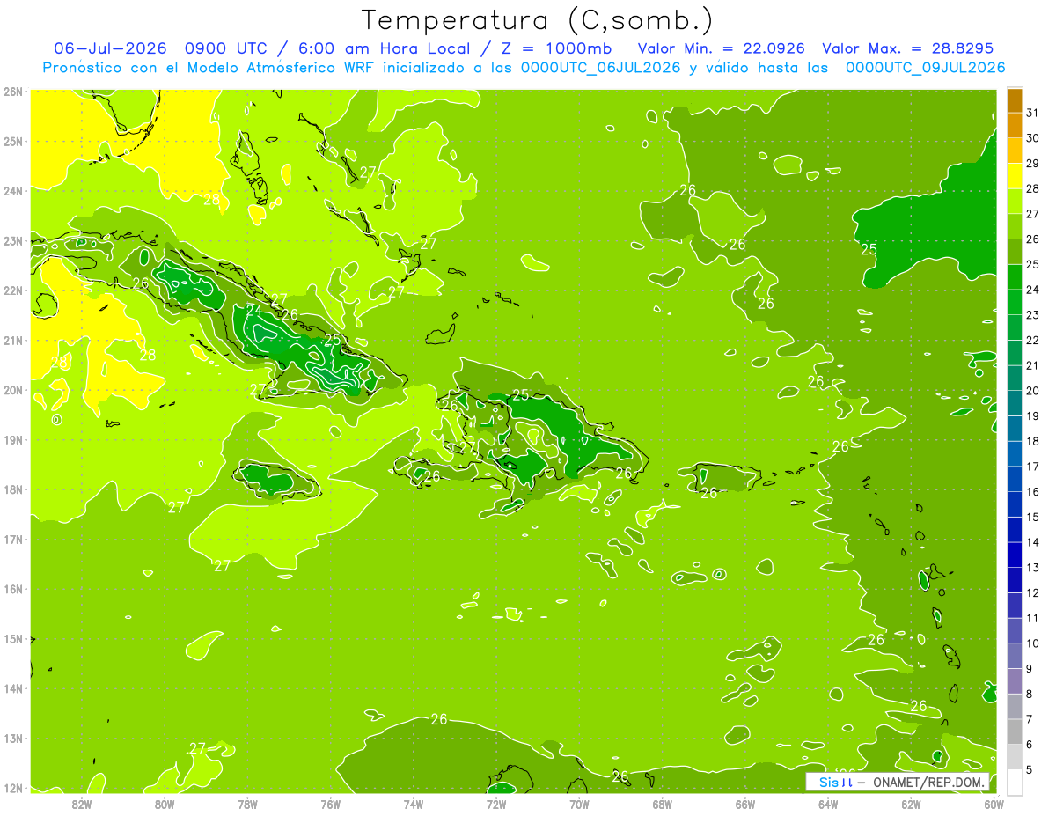Click the '76W' longitude axis label
1056x816 pixels.
pyautogui.click(x=331, y=804)
